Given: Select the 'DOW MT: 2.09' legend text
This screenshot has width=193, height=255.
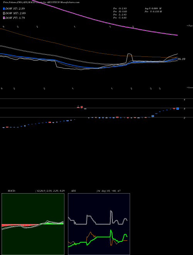Looking at the screenshot, I should tap(15, 13).
